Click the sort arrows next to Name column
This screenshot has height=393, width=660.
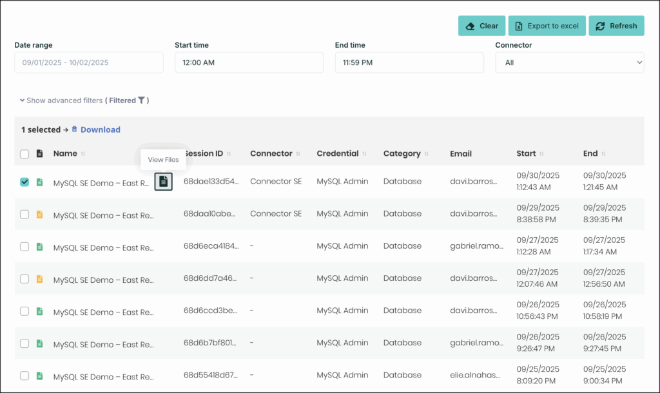pos(83,154)
